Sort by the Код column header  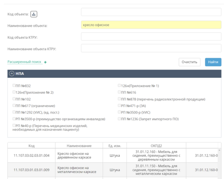click(x=31, y=146)
